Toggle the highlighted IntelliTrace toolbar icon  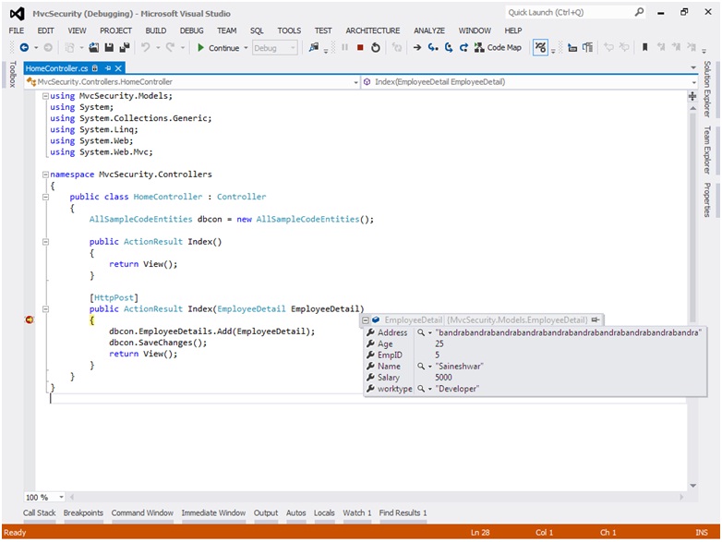[541, 47]
